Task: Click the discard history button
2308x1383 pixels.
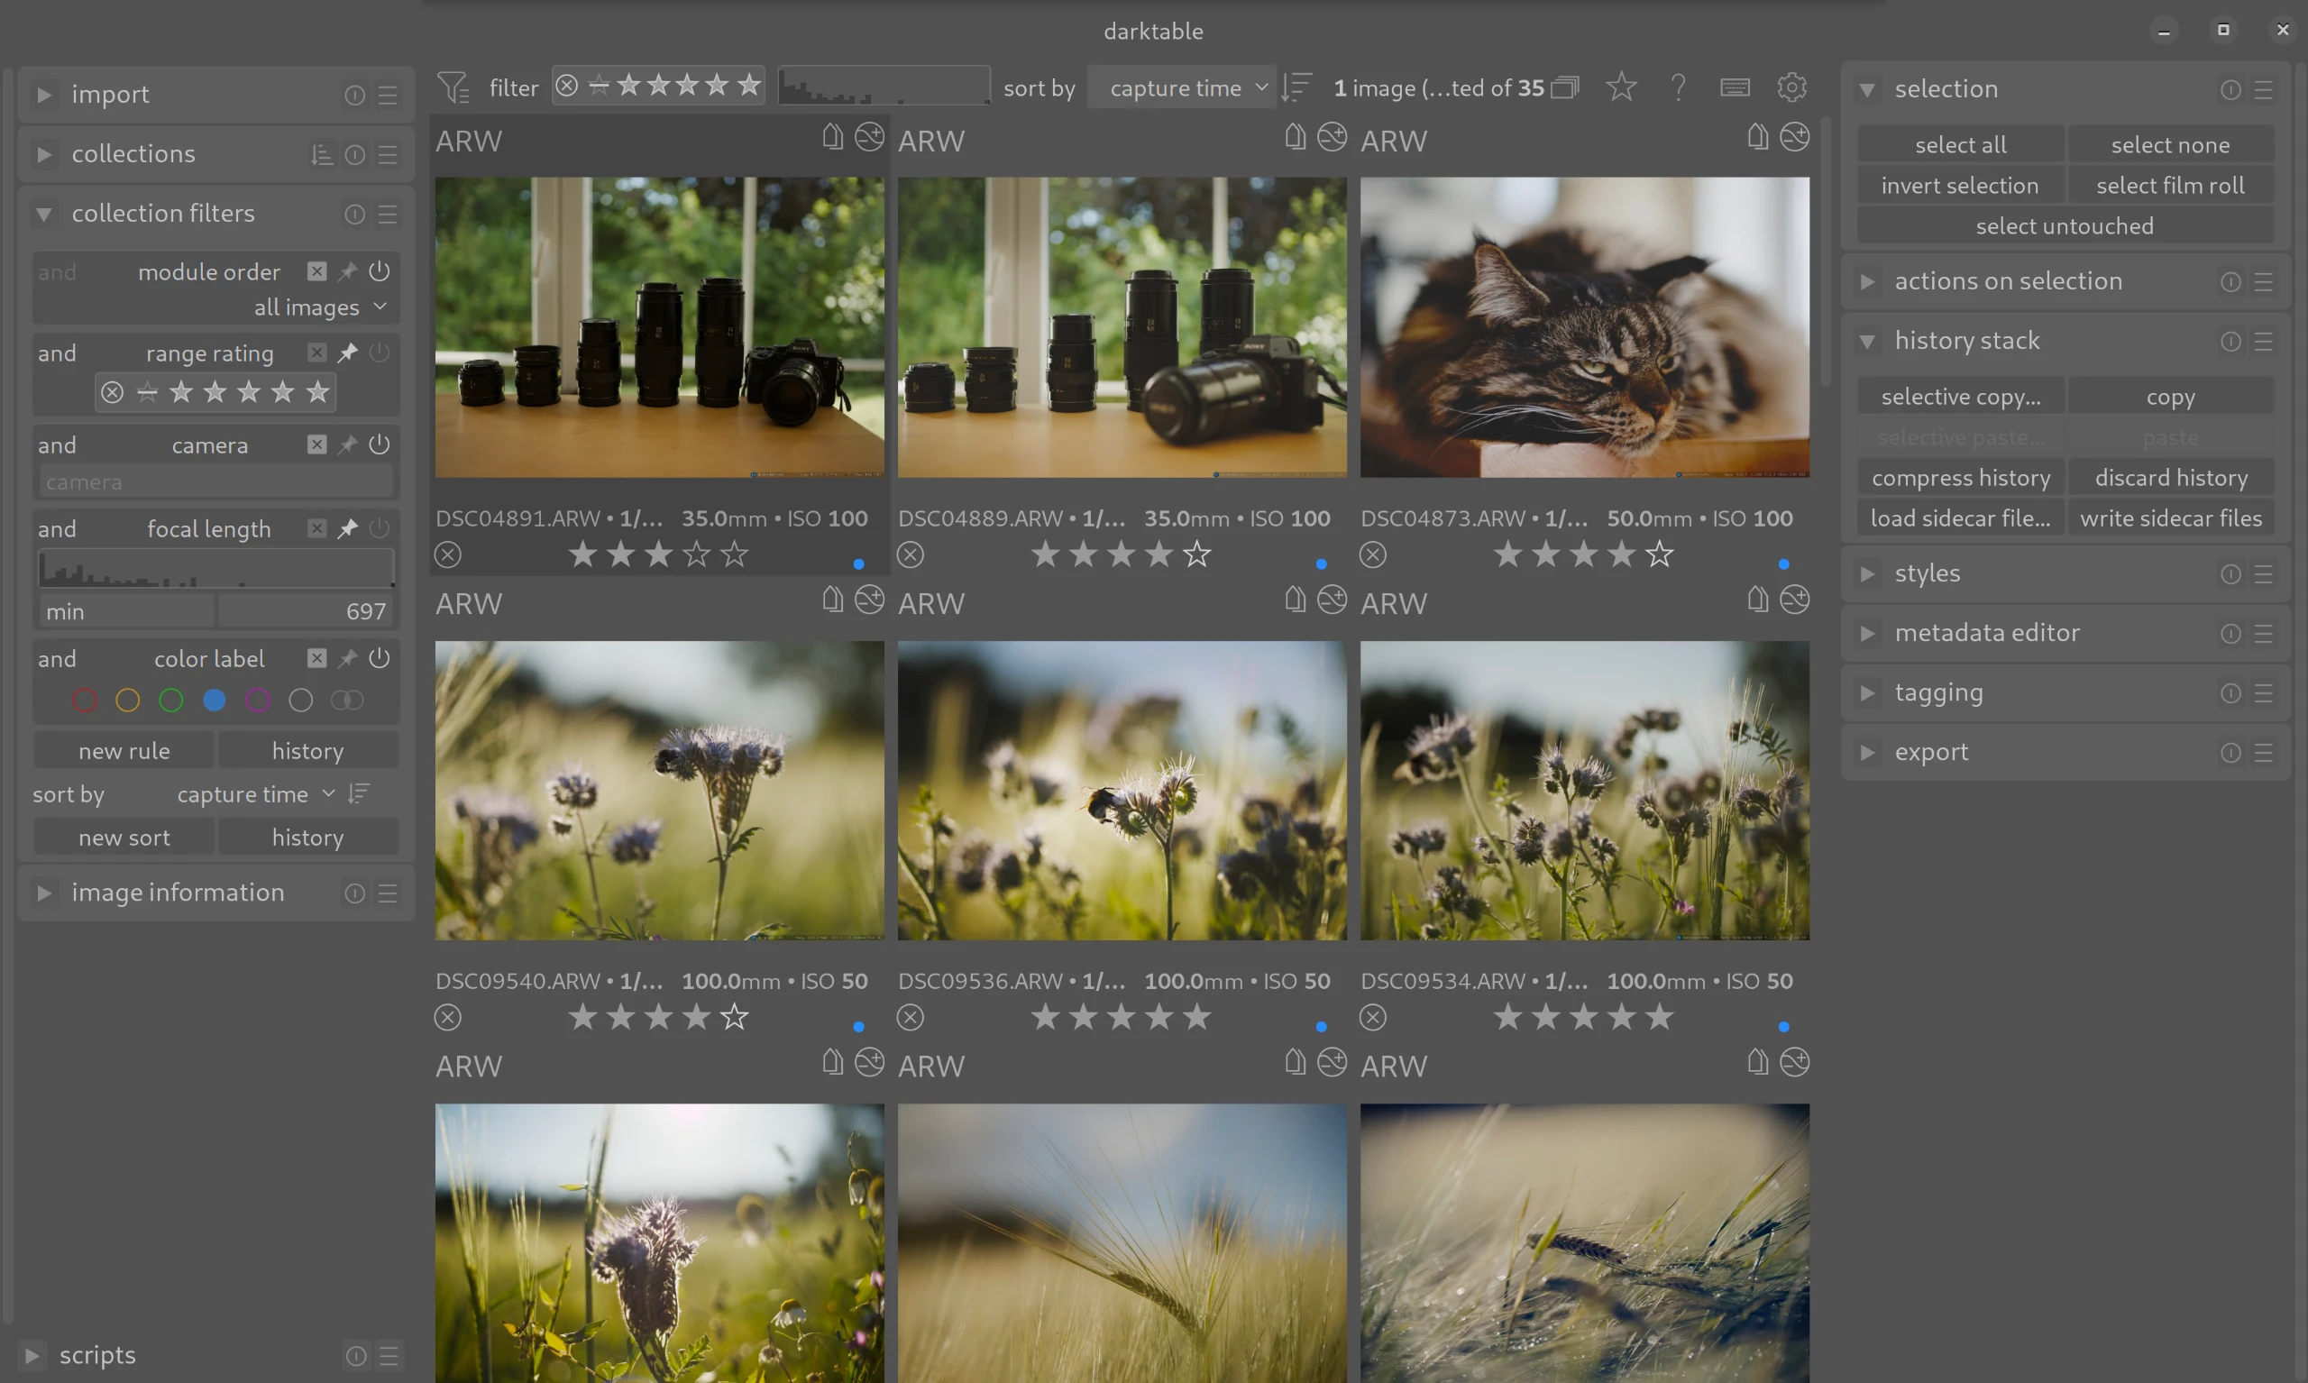Action: 2170,478
